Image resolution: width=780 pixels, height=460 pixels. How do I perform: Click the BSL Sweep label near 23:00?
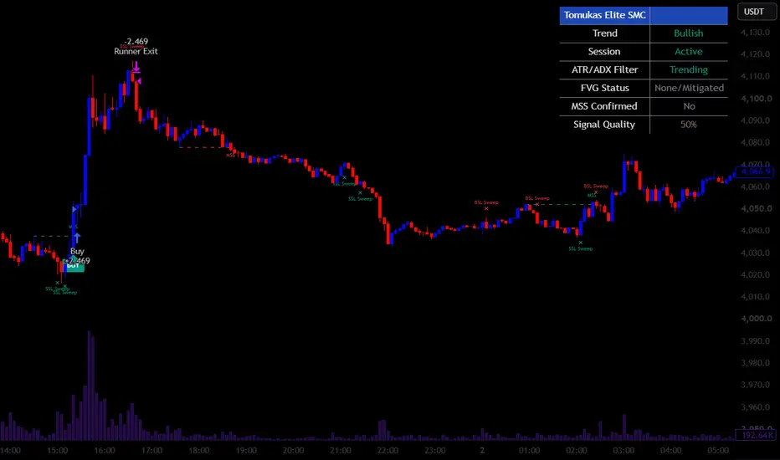coord(486,202)
